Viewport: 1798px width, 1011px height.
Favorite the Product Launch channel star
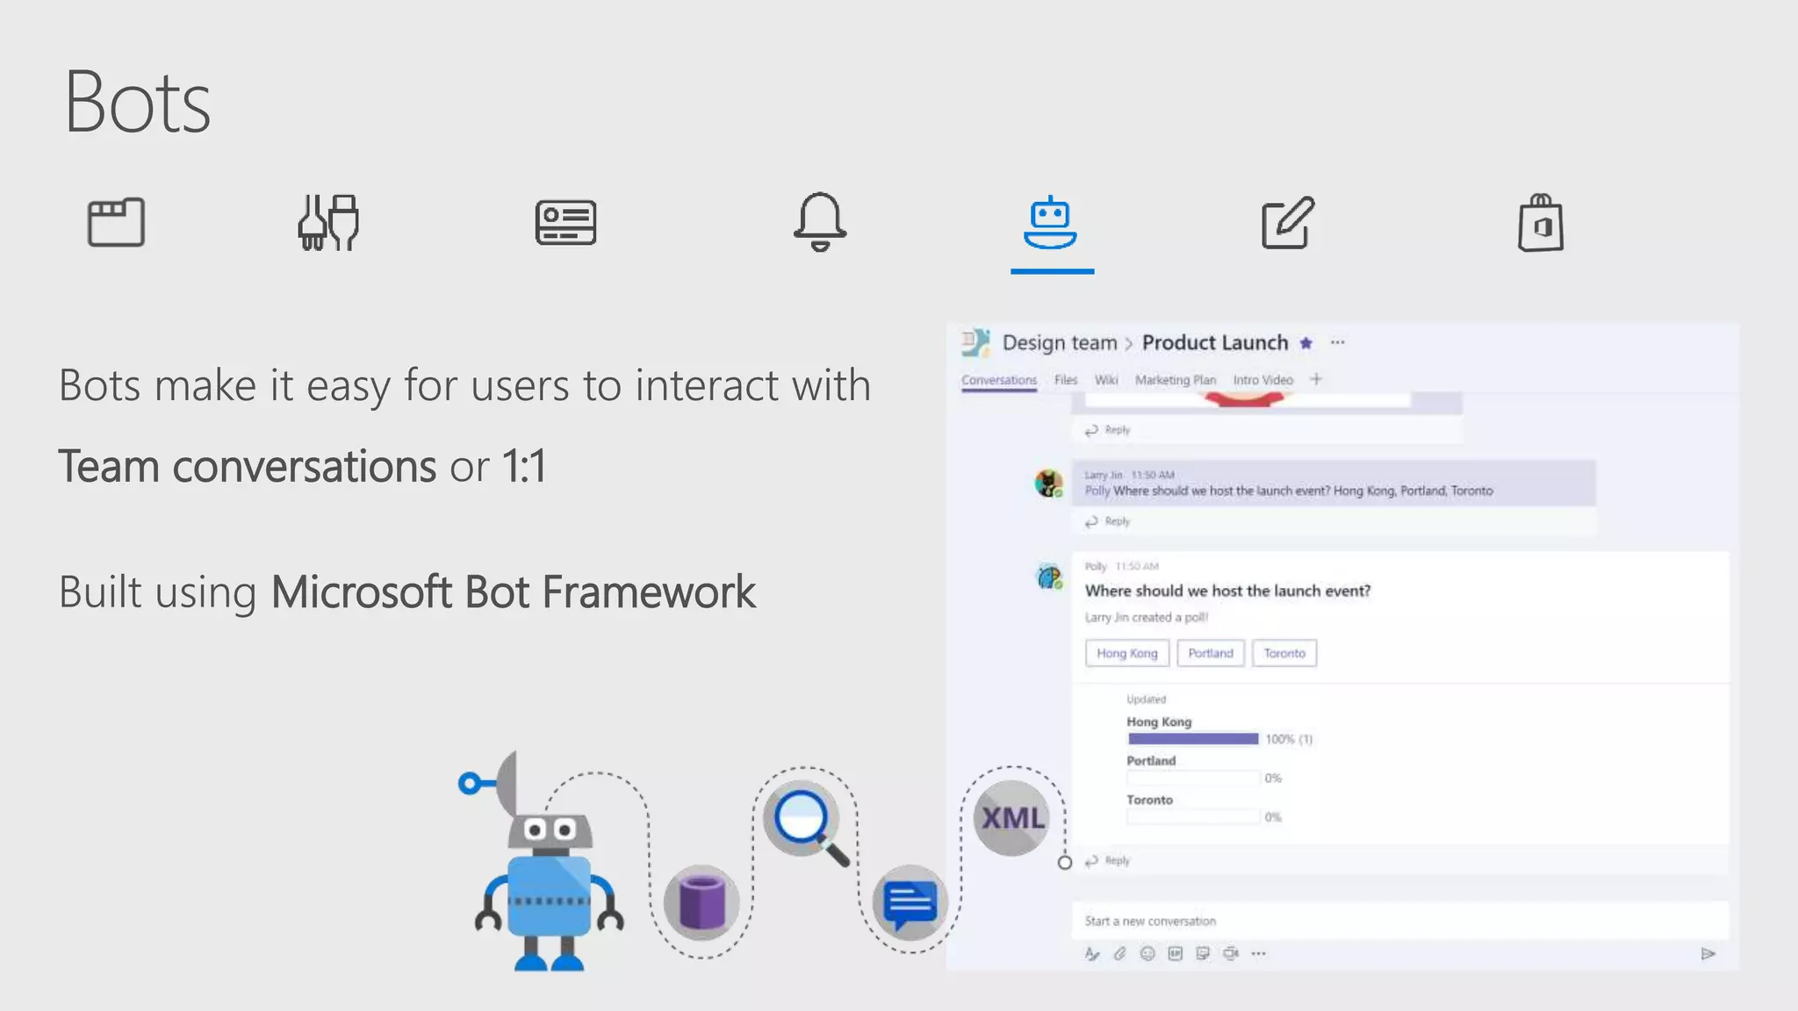1306,343
